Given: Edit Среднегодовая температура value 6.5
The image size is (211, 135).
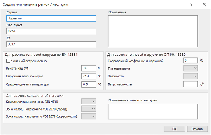Looking at the screenshot, I should (x=89, y=84).
